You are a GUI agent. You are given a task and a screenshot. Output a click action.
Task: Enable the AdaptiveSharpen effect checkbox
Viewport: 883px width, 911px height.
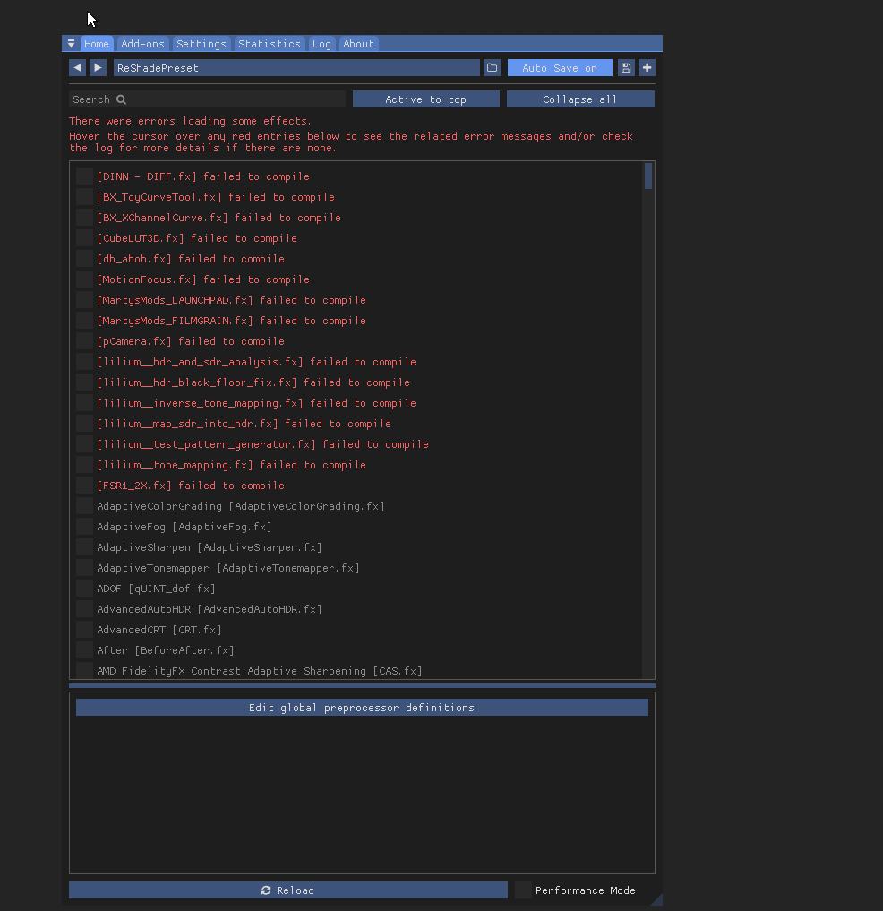pyautogui.click(x=85, y=547)
